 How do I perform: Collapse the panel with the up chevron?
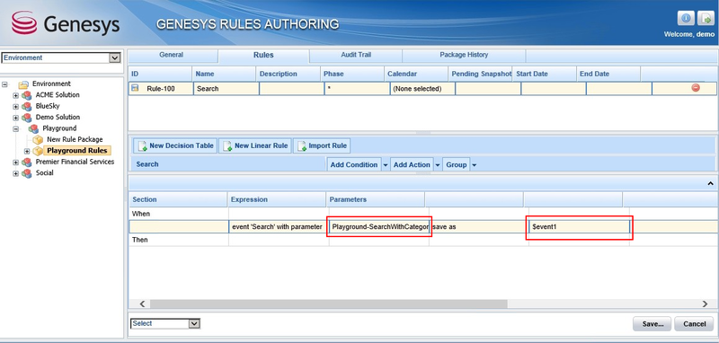click(x=710, y=183)
